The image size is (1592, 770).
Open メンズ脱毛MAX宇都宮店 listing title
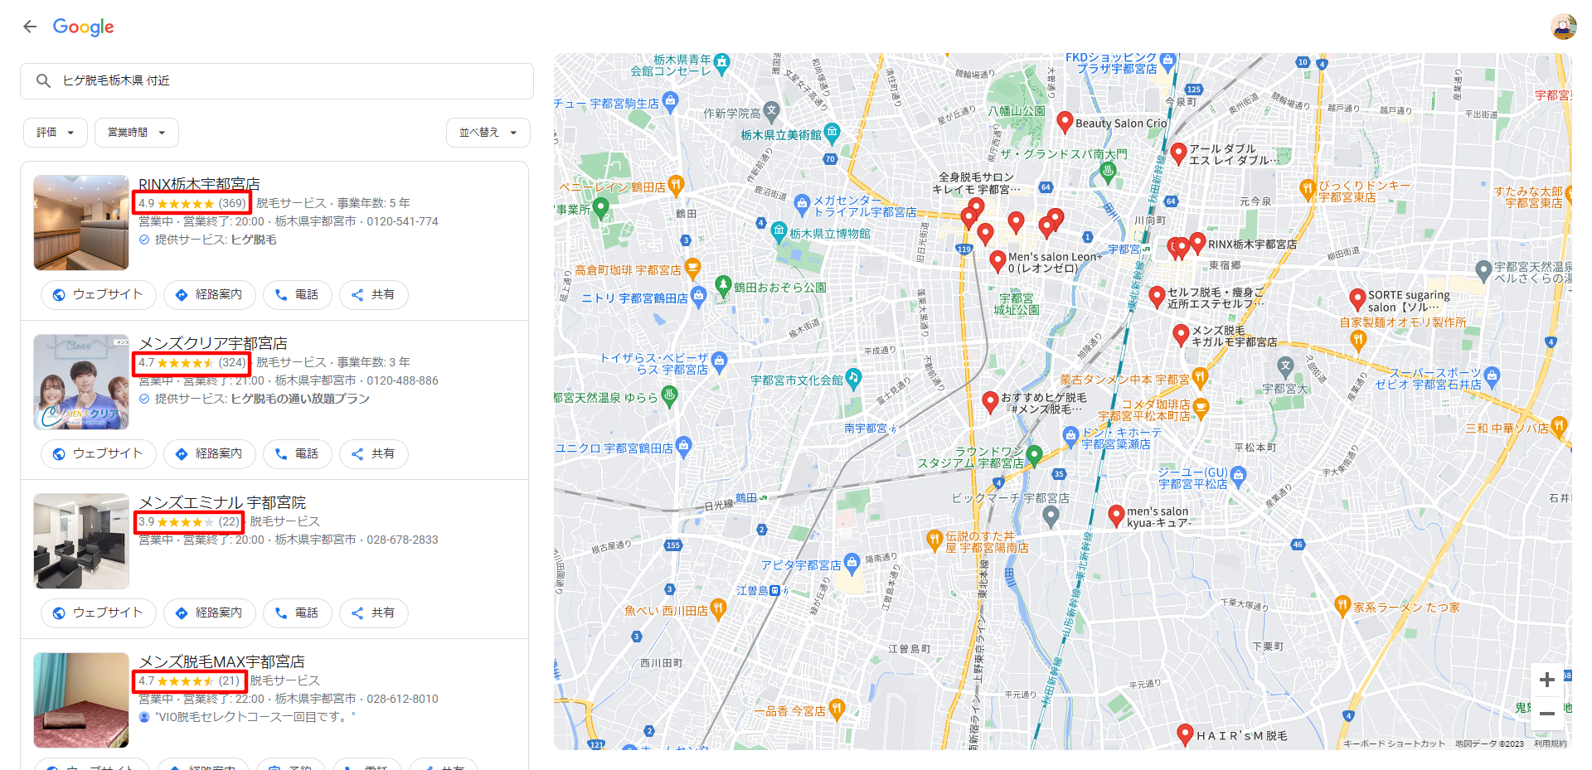point(221,661)
